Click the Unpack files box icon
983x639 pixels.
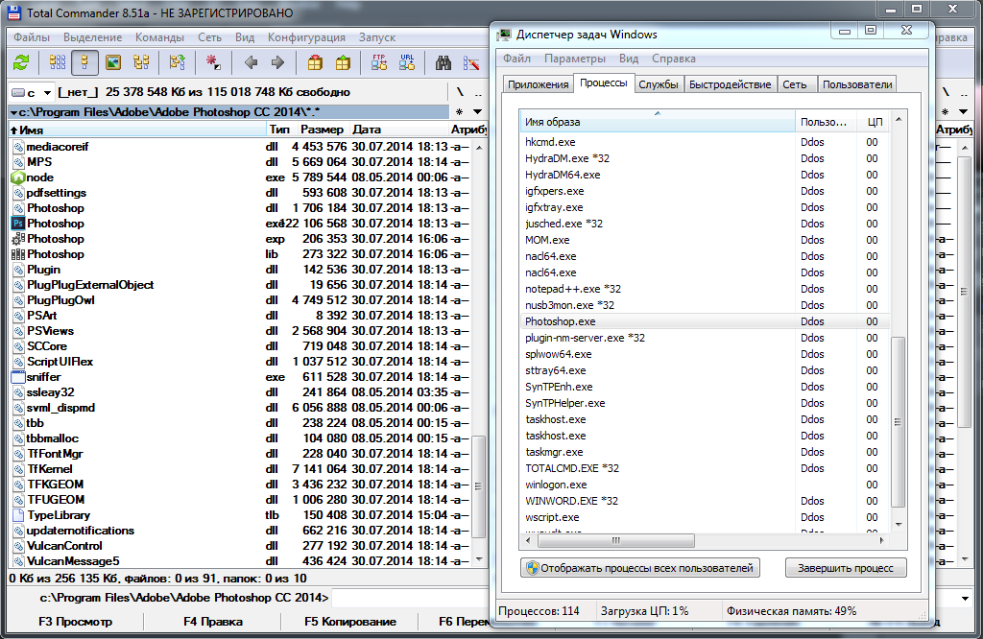point(343,62)
